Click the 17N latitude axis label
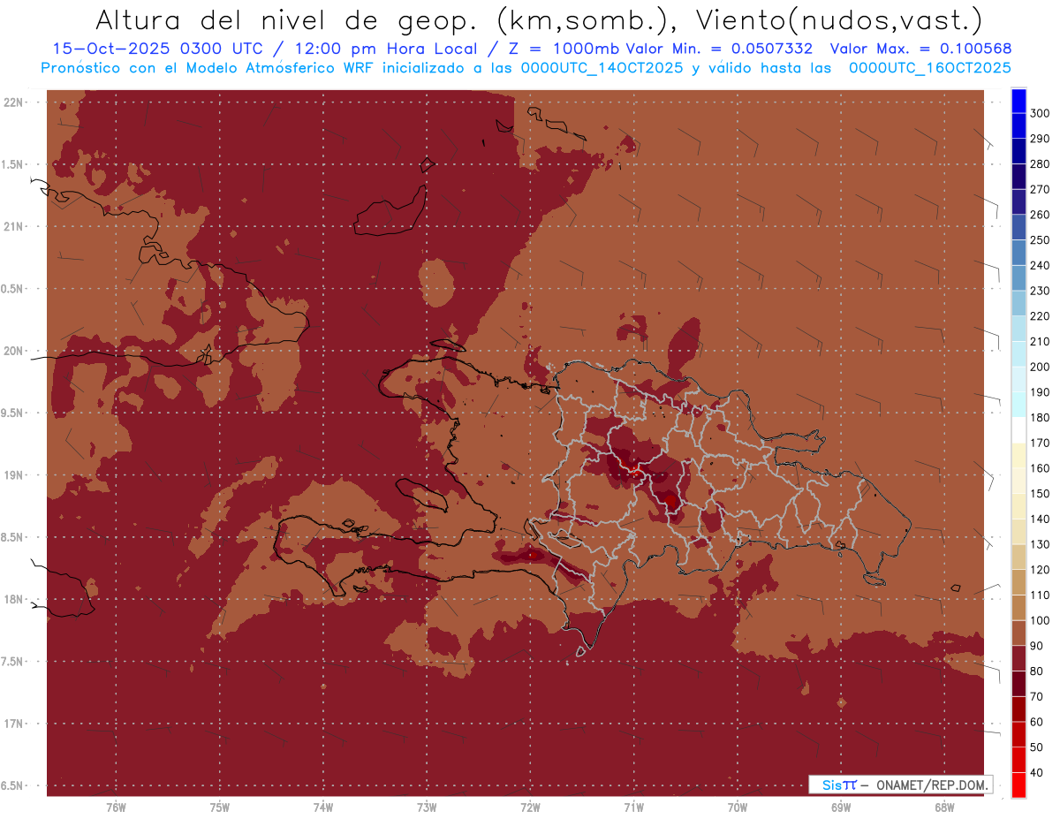The width and height of the screenshot is (1060, 819). pos(14,724)
